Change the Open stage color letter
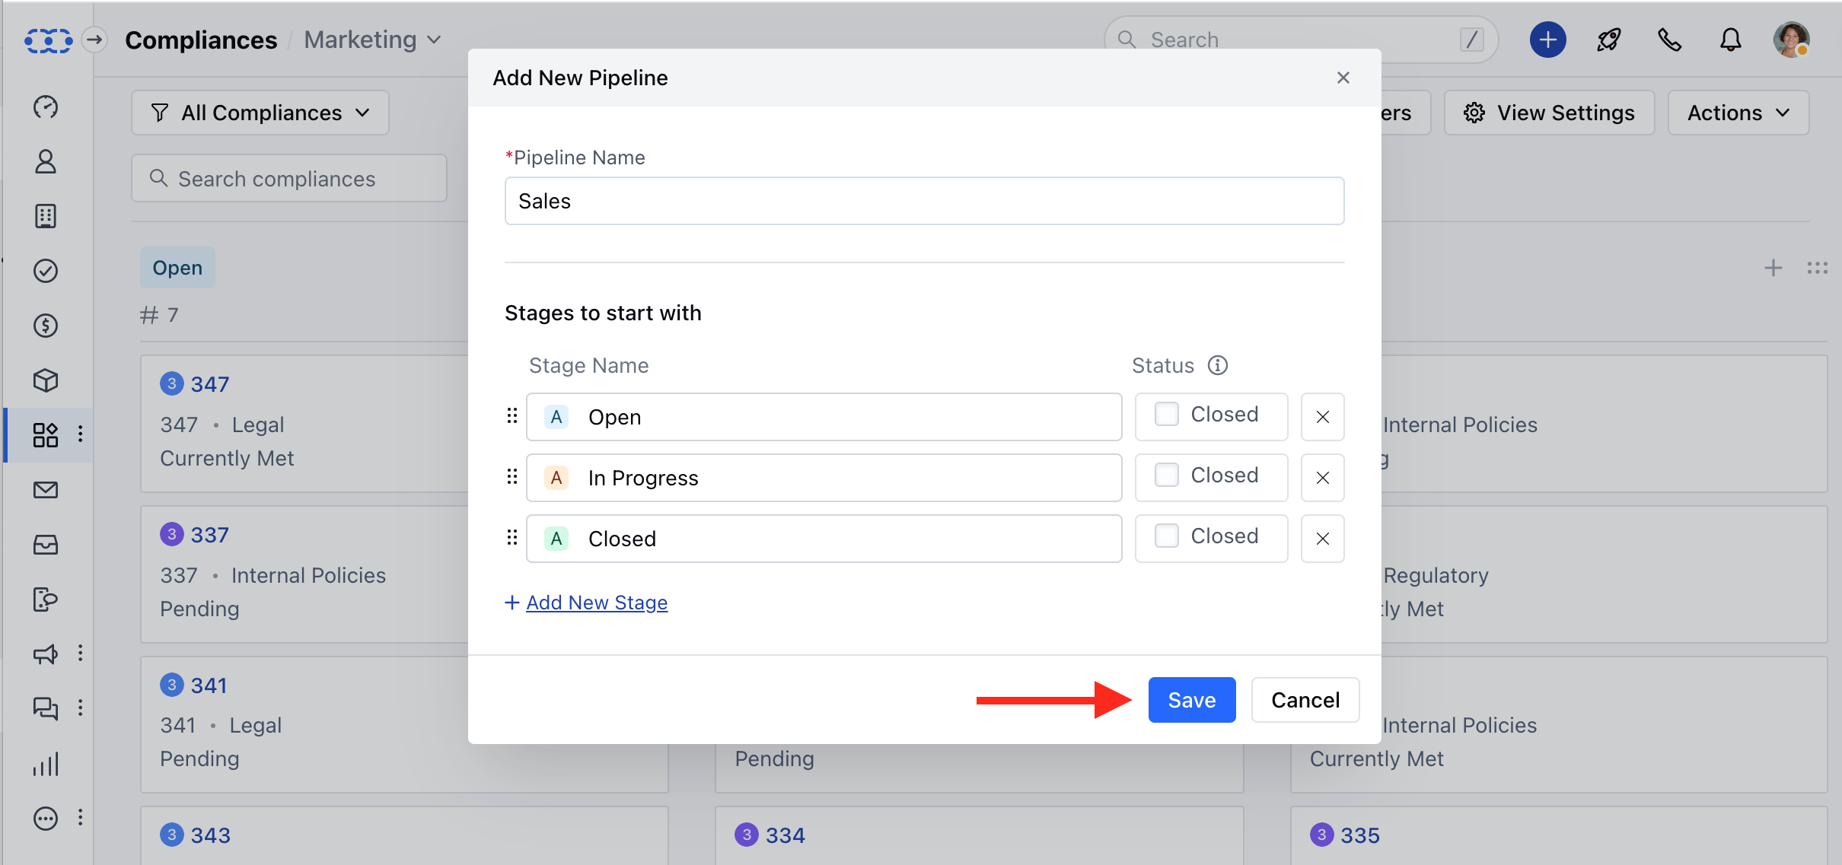The width and height of the screenshot is (1842, 865). pyautogui.click(x=556, y=417)
